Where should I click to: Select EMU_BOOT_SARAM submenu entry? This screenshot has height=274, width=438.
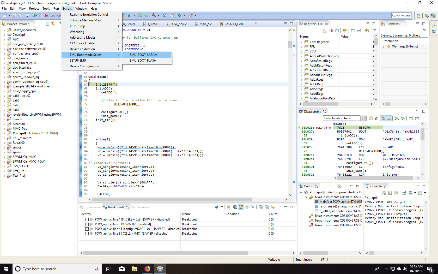pos(146,55)
